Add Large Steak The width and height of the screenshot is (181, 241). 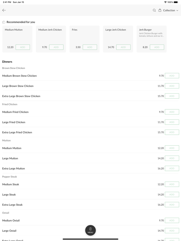coord(172,195)
